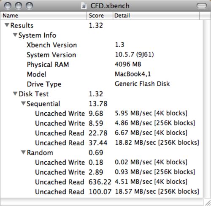Collapse the Sequential test group
The width and height of the screenshot is (211, 206).
click(x=23, y=103)
